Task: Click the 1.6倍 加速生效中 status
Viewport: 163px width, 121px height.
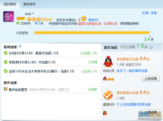Action: click(129, 65)
